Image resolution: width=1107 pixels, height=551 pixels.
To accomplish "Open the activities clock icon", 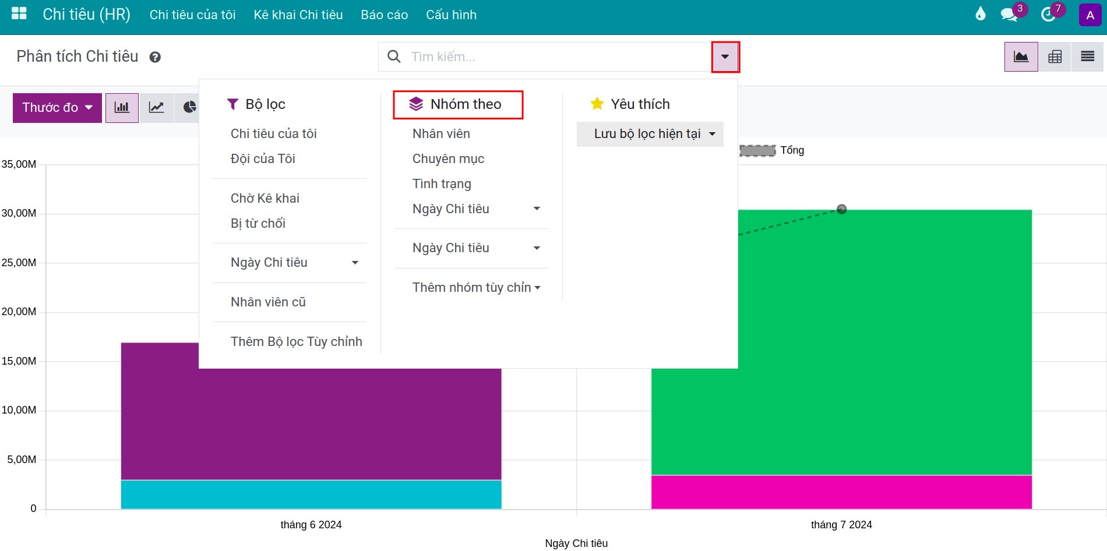I will pos(1048,15).
